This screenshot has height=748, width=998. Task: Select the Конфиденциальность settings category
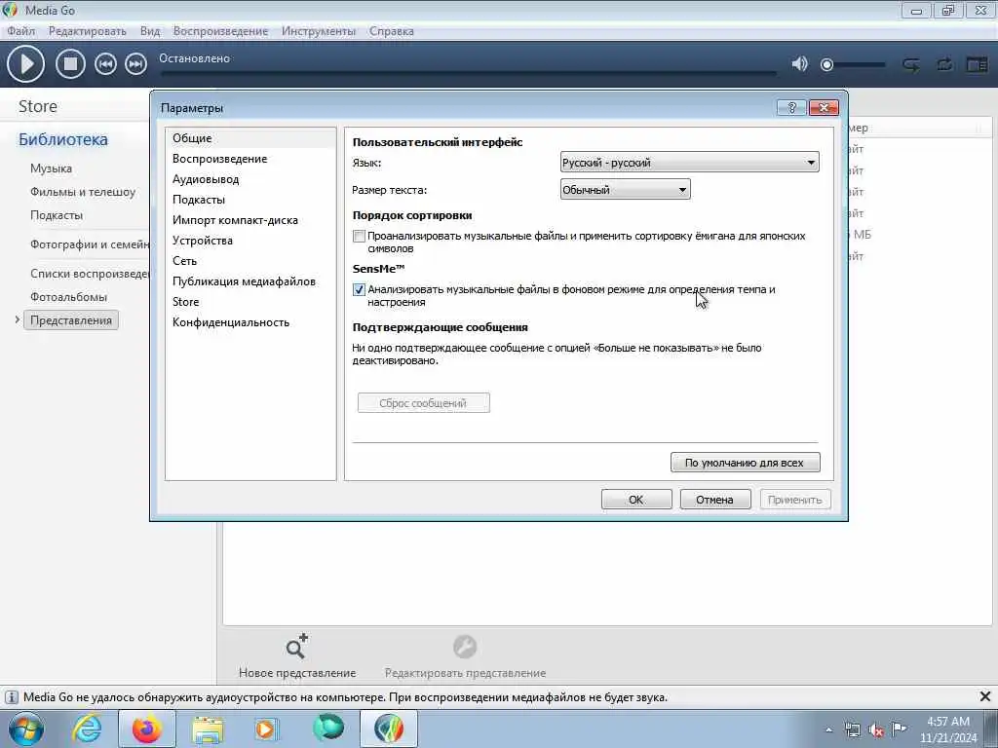pos(250,321)
